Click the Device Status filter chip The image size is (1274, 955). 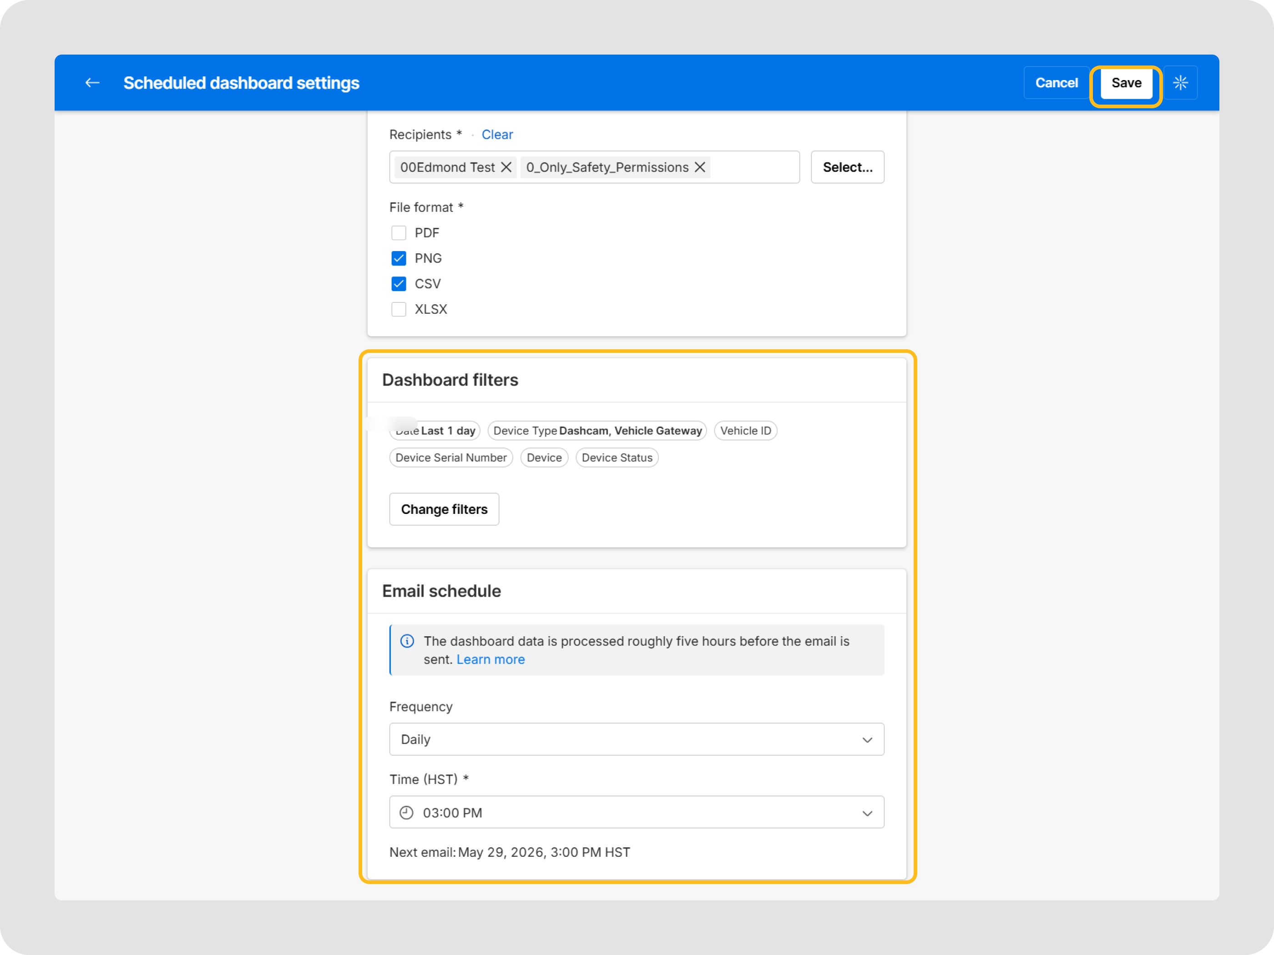point(617,457)
